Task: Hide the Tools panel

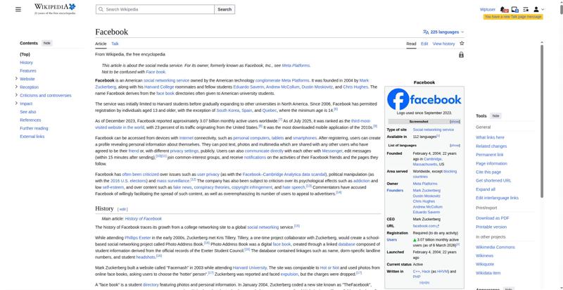Action: [495, 115]
